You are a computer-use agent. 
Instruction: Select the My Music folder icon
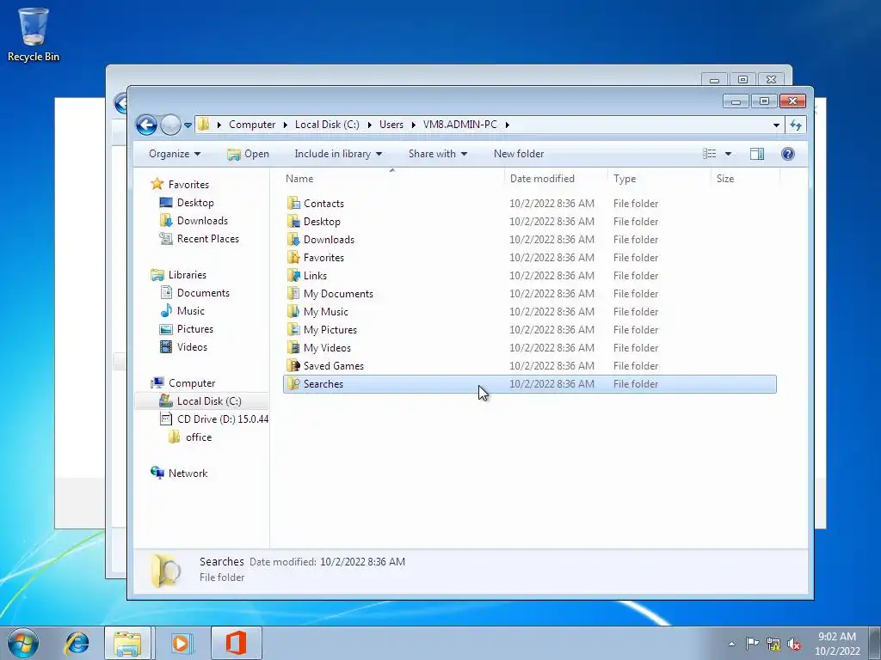(293, 311)
